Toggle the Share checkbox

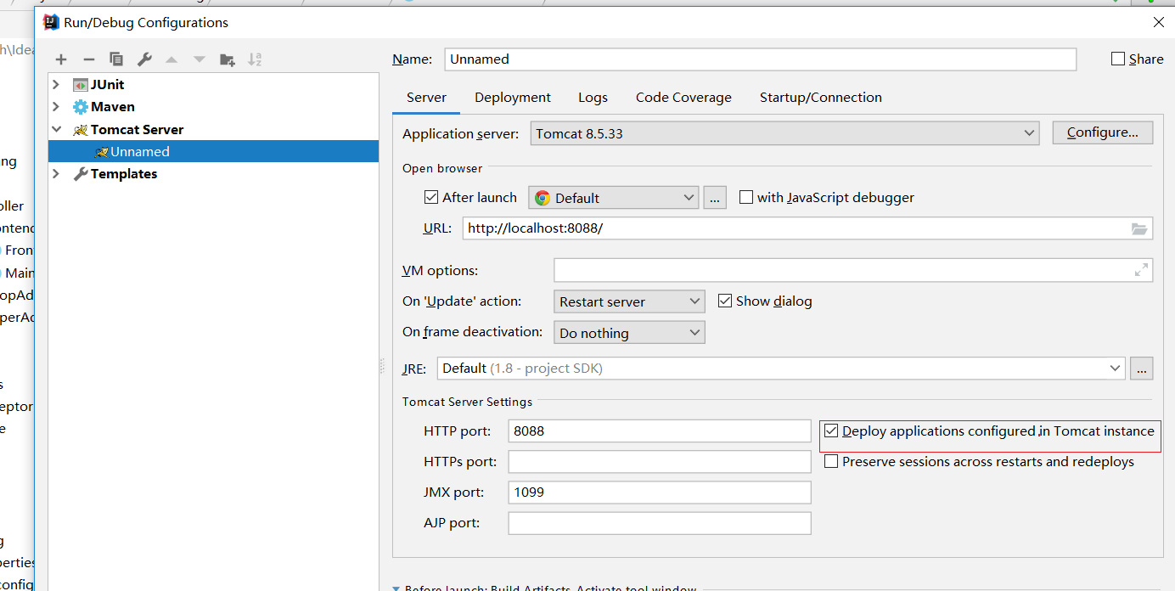click(x=1118, y=59)
